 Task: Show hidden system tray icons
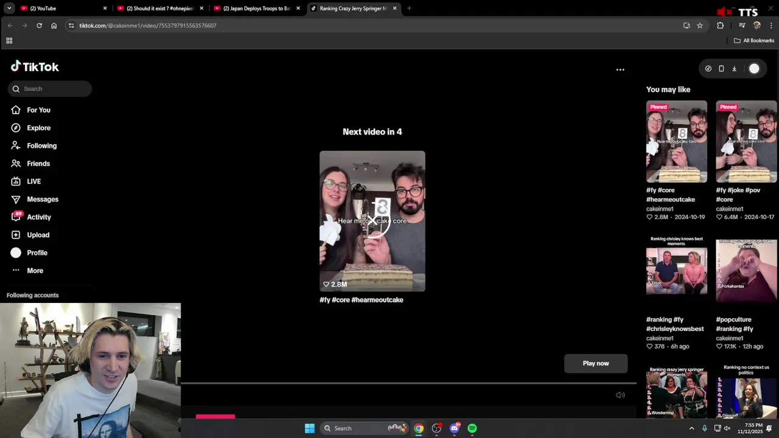pyautogui.click(x=691, y=428)
